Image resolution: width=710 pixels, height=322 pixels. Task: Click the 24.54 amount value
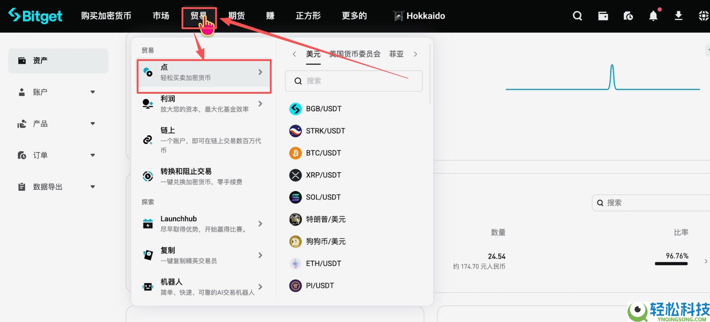click(x=497, y=257)
